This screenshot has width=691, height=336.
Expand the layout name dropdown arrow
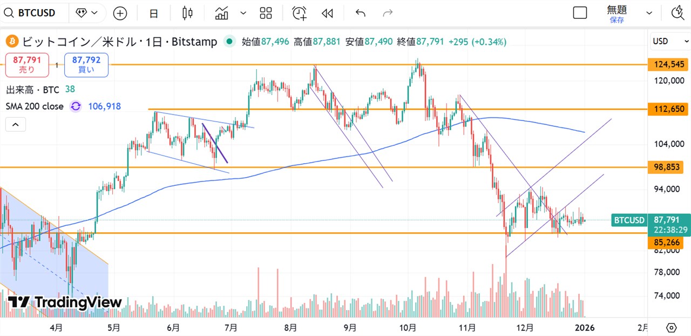[649, 14]
